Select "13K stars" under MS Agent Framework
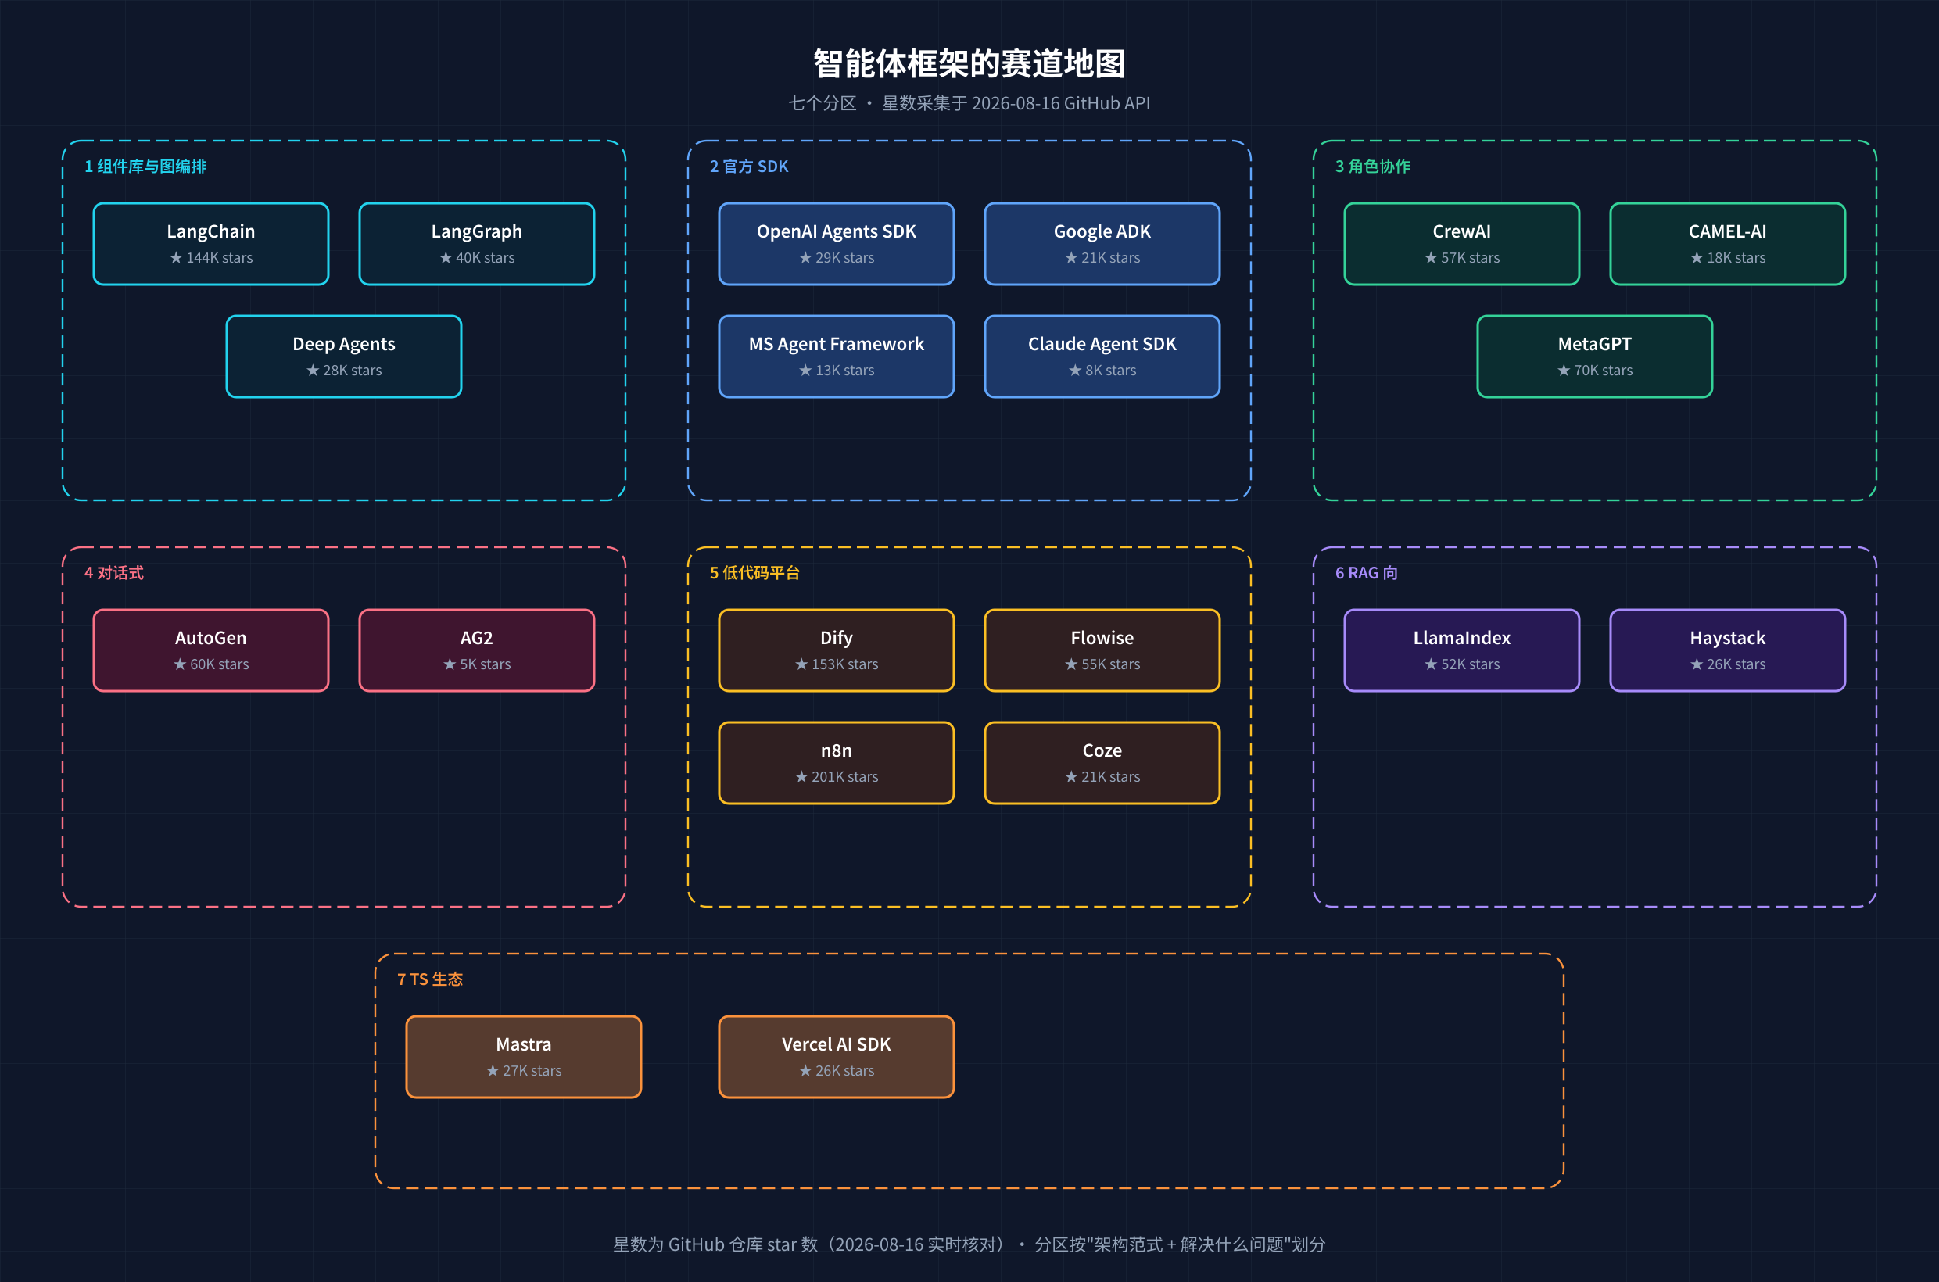The image size is (1939, 1282). [837, 371]
